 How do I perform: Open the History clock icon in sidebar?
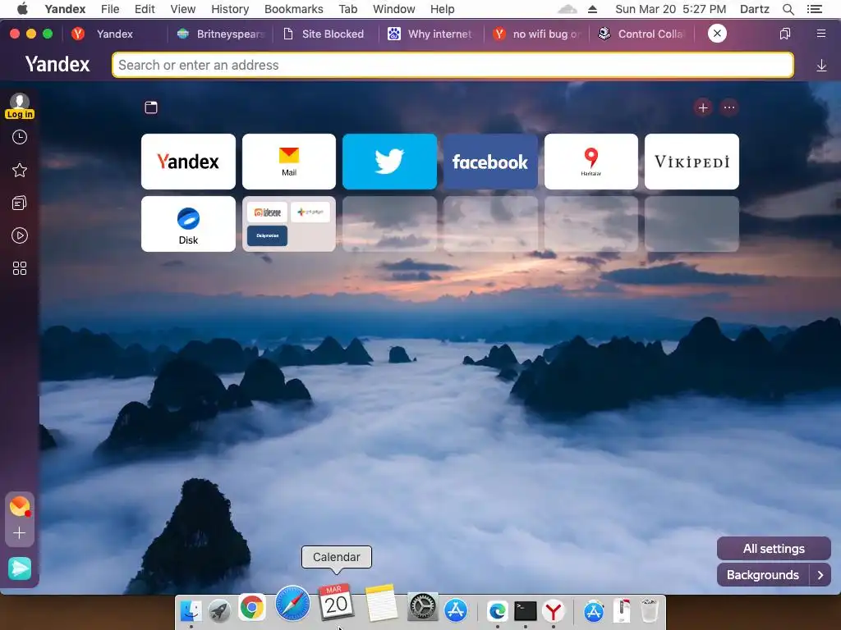20,138
